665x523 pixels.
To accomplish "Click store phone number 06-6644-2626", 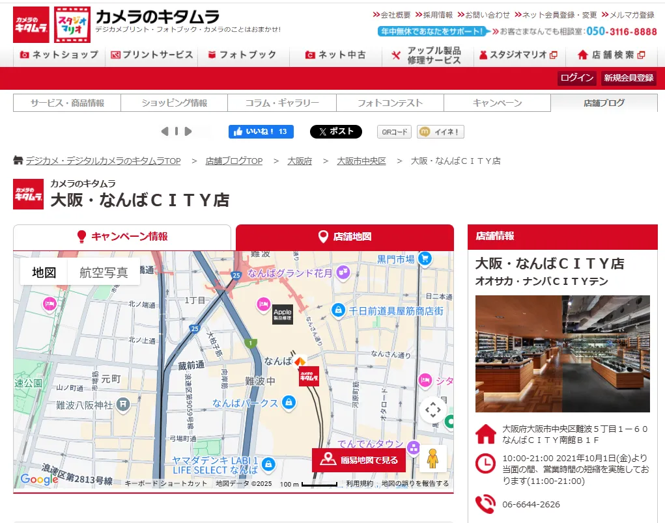I will [x=531, y=504].
